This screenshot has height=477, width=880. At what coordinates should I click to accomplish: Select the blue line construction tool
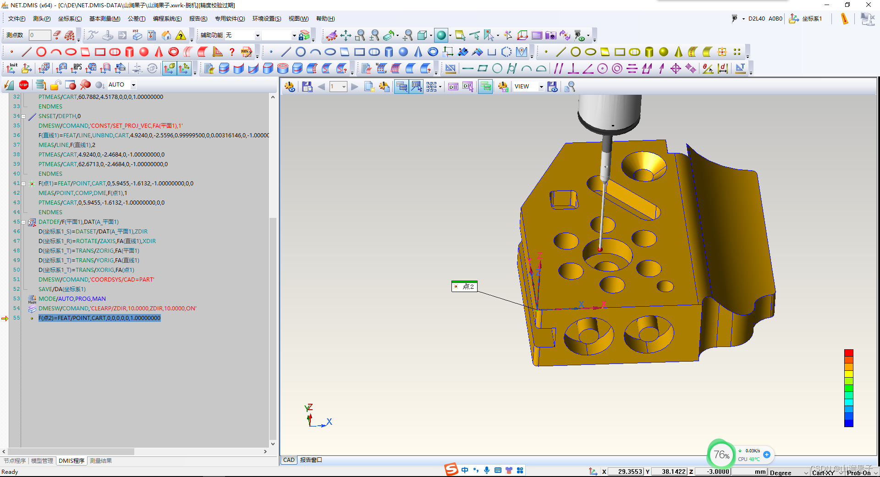tap(286, 52)
